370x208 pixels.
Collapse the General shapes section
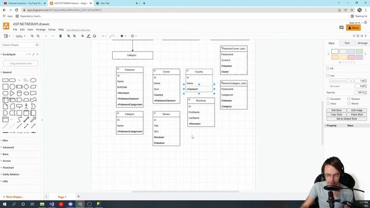coord(6,72)
